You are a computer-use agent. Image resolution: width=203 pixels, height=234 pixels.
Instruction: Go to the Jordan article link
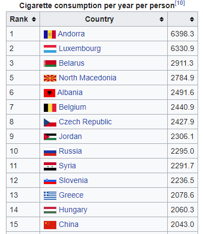(70, 136)
